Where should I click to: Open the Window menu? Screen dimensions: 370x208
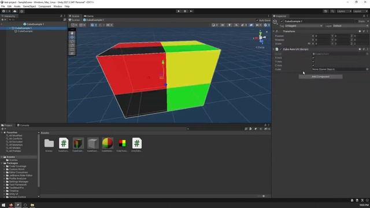[x=58, y=6]
